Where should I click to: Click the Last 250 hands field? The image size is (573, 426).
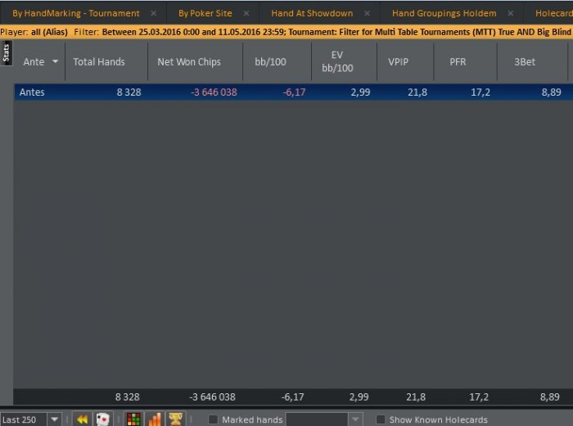click(x=24, y=419)
